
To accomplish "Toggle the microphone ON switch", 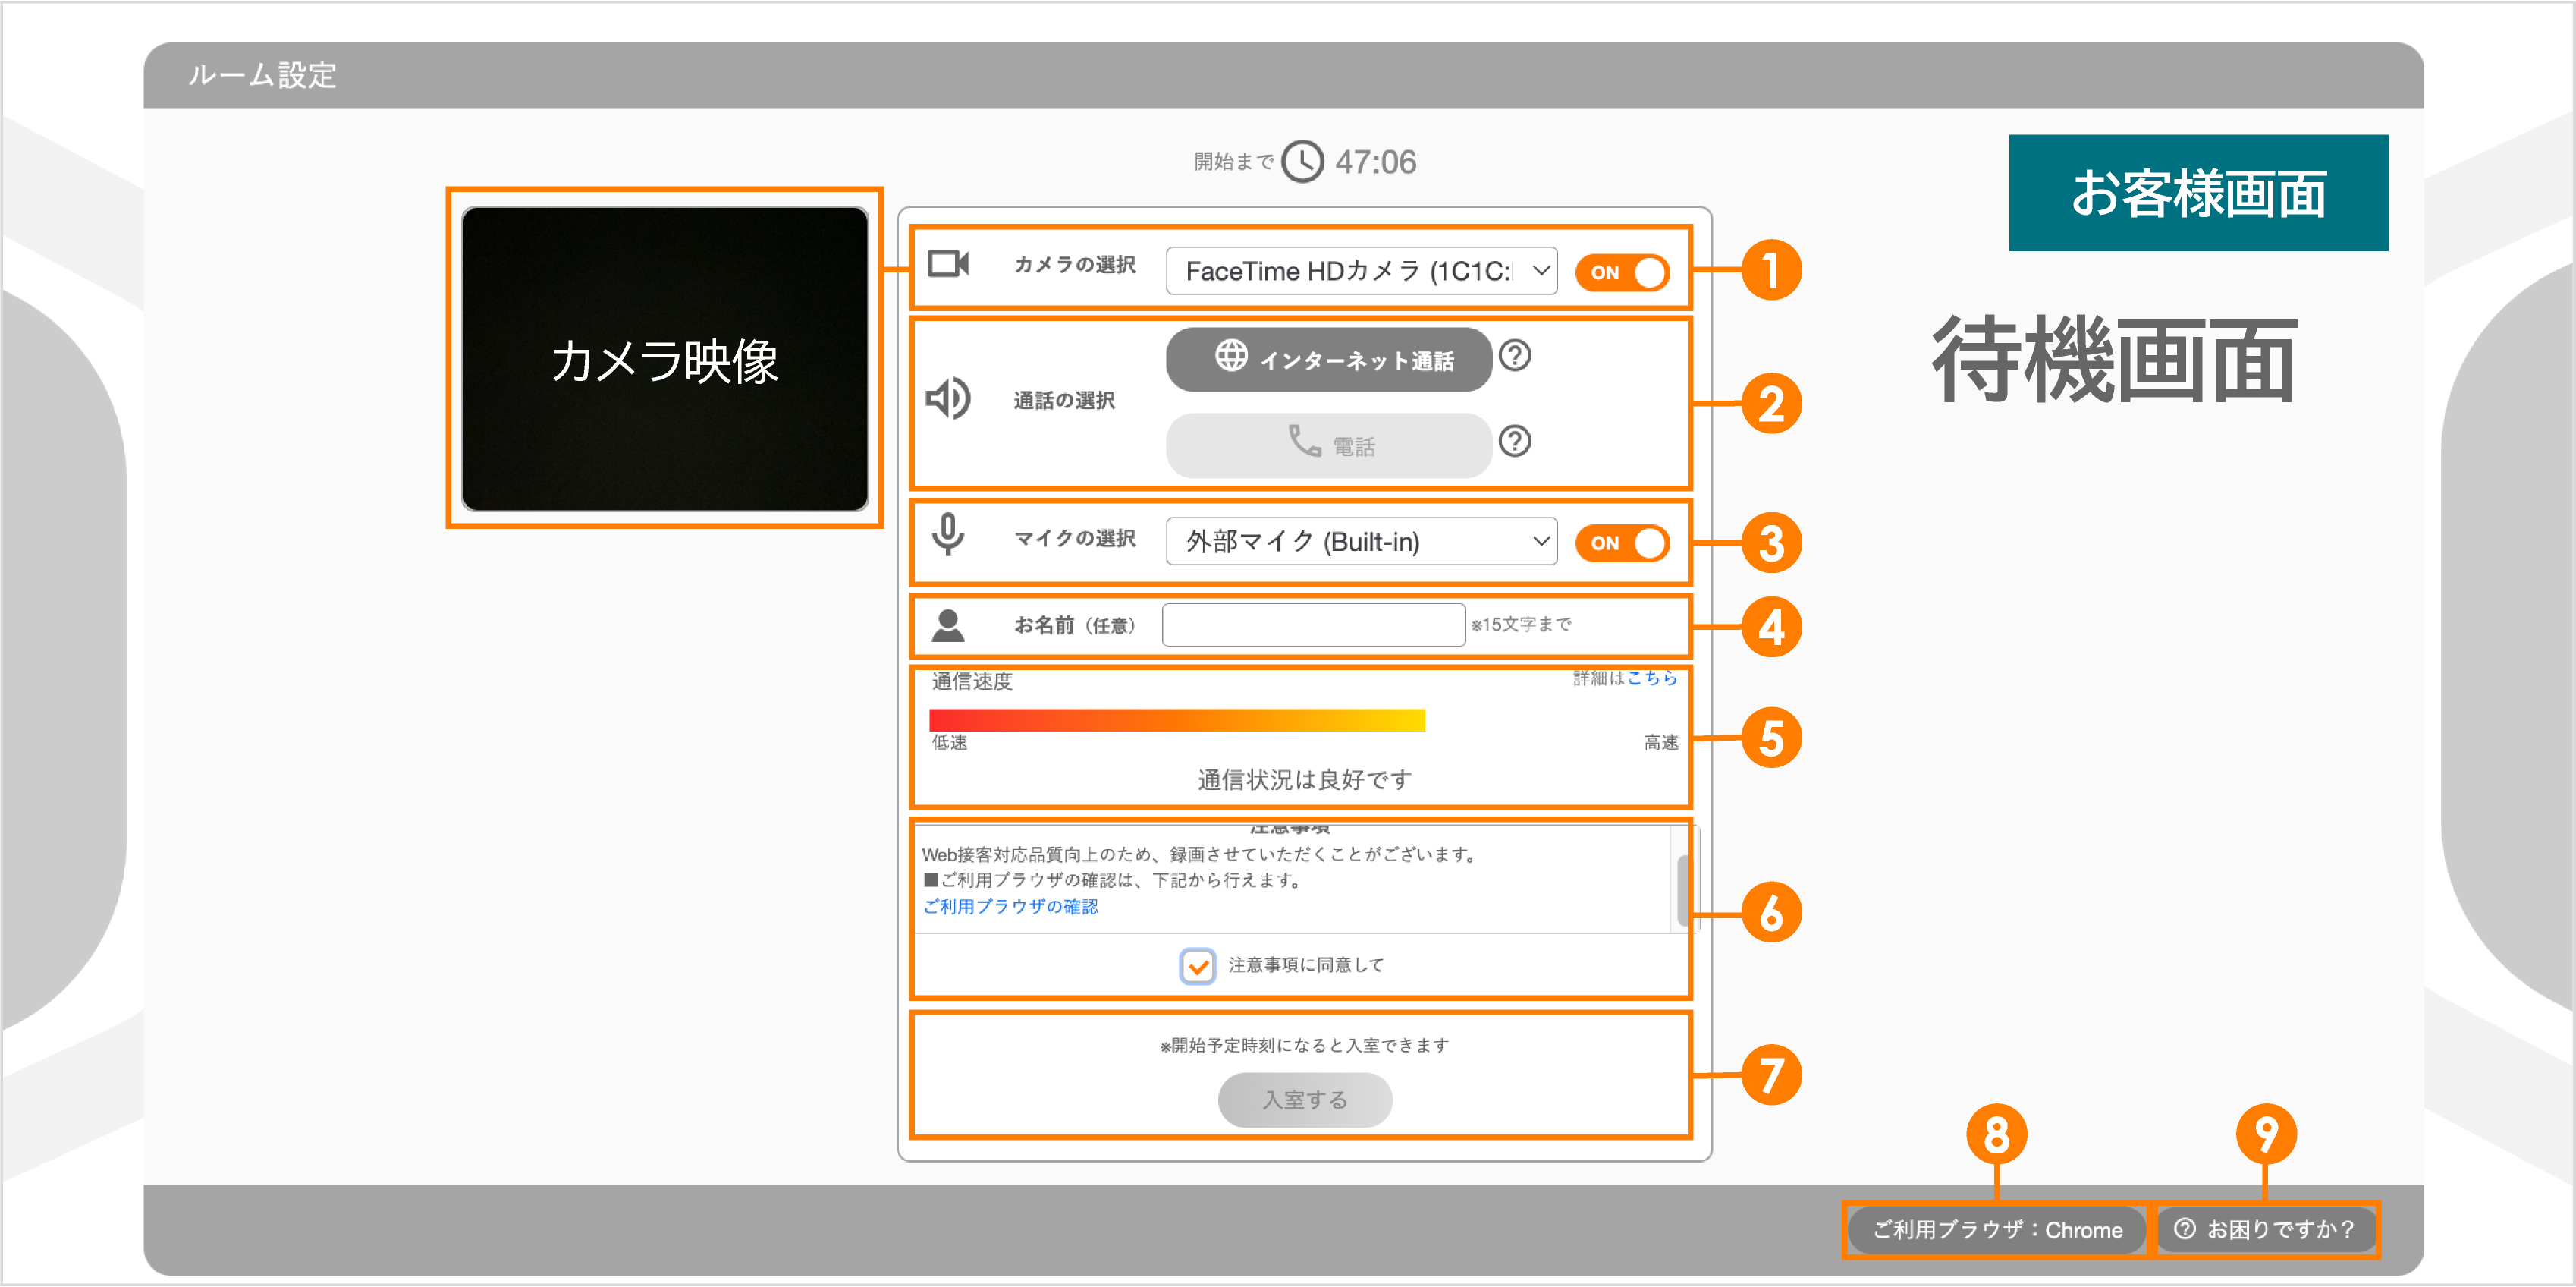I will tap(1622, 543).
